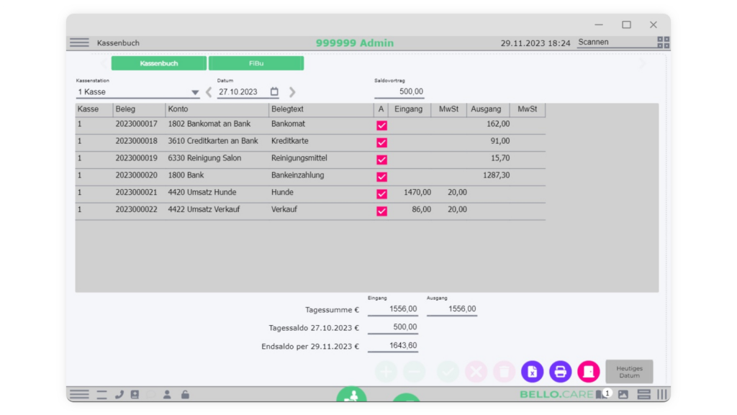Open the hamburger menu beside Kassenbuch title
The image size is (737, 415).
[79, 42]
